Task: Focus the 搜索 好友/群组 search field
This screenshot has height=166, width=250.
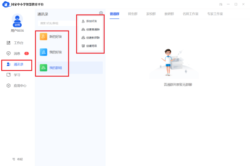Action: [57, 23]
